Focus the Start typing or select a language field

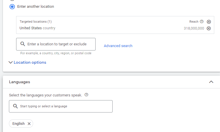pyautogui.click(x=63, y=106)
